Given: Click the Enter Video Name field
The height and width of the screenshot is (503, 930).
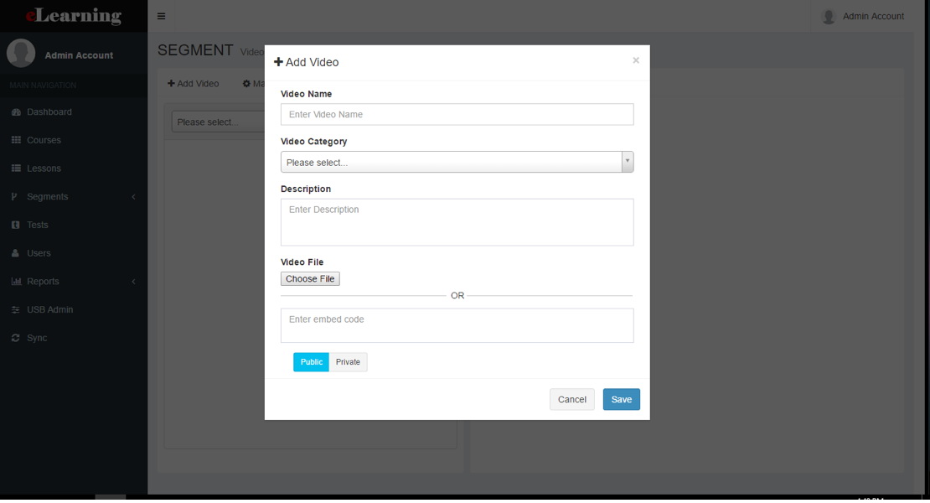Looking at the screenshot, I should coord(457,114).
